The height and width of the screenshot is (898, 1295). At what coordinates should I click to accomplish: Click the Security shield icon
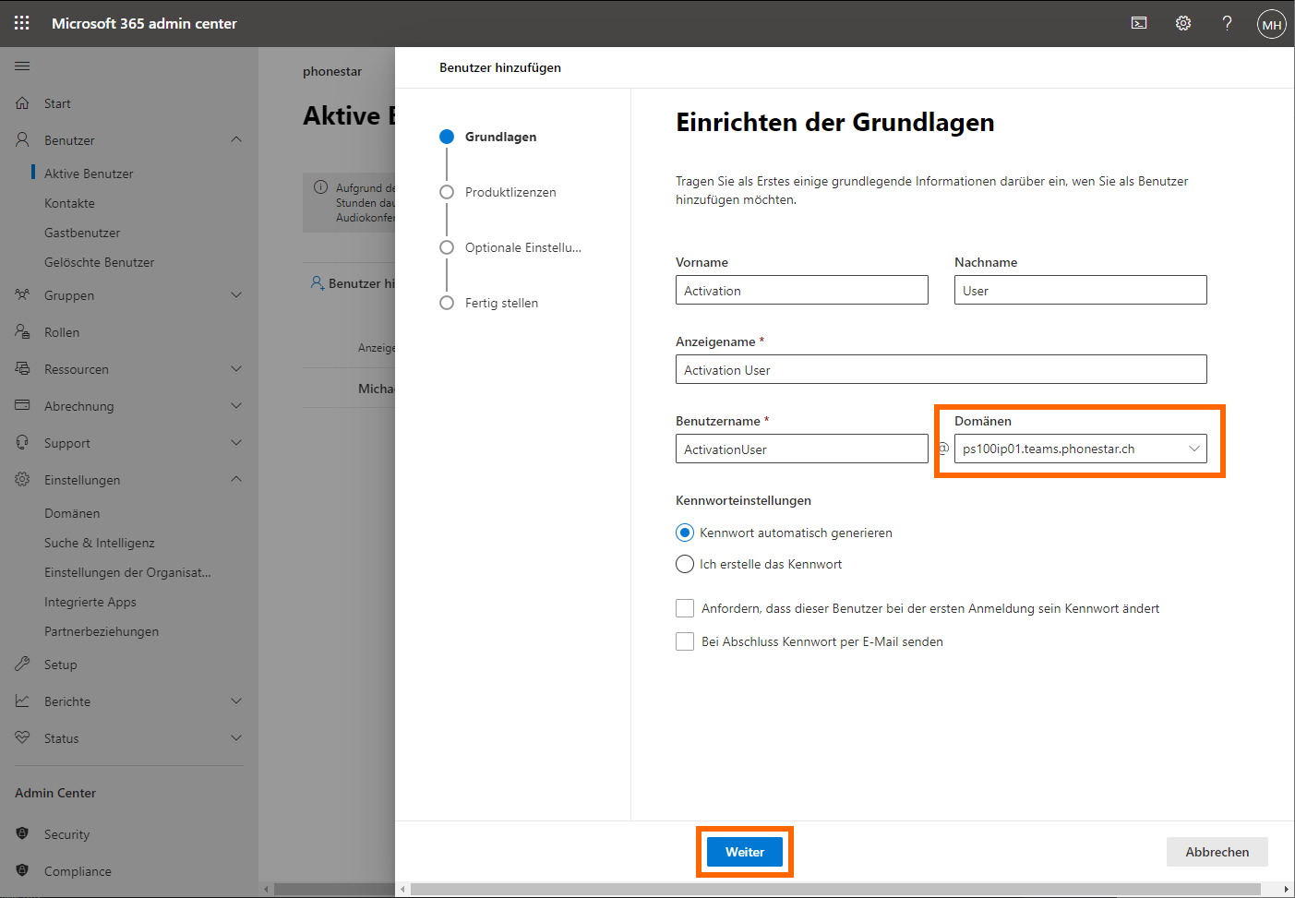point(22,833)
